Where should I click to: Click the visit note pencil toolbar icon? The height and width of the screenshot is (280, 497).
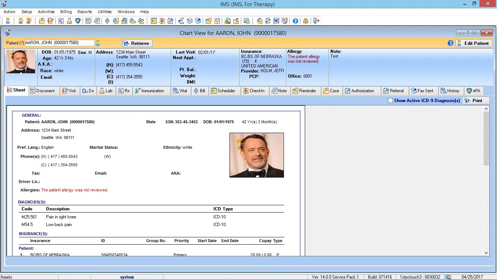[x=50, y=21]
